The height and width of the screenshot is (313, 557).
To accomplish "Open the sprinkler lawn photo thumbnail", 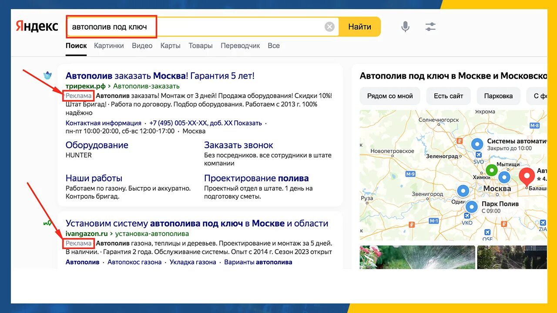I will tap(417, 257).
